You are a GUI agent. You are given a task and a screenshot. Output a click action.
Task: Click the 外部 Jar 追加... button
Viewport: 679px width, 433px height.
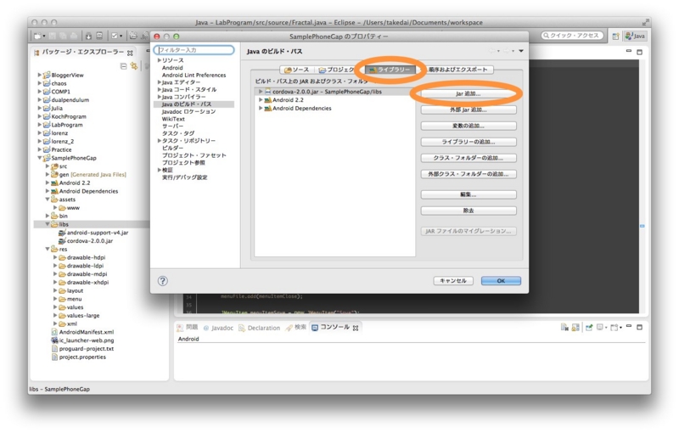pos(469,110)
